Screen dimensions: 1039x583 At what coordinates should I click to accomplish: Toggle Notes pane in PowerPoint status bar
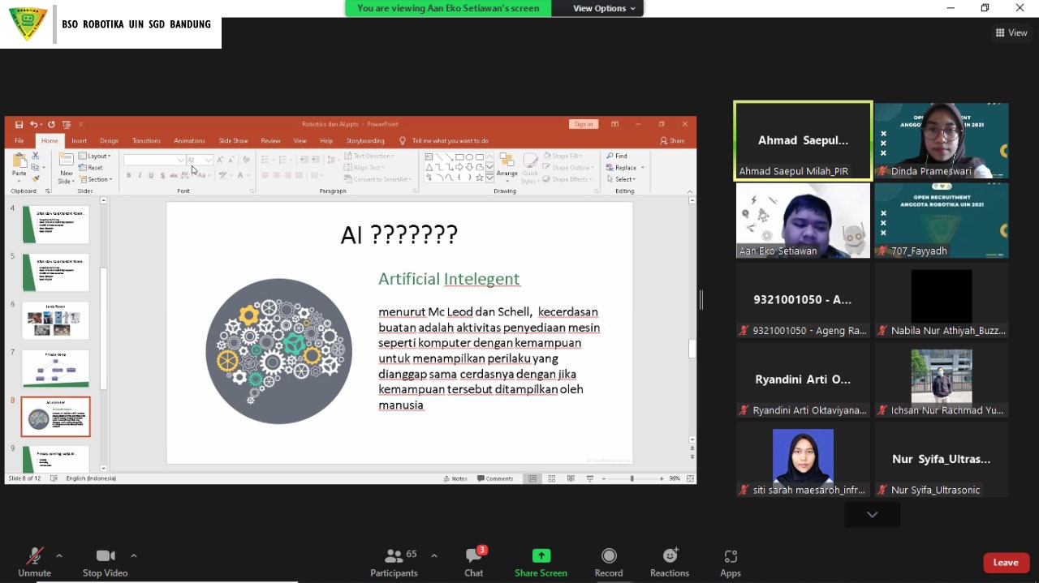[x=455, y=478]
